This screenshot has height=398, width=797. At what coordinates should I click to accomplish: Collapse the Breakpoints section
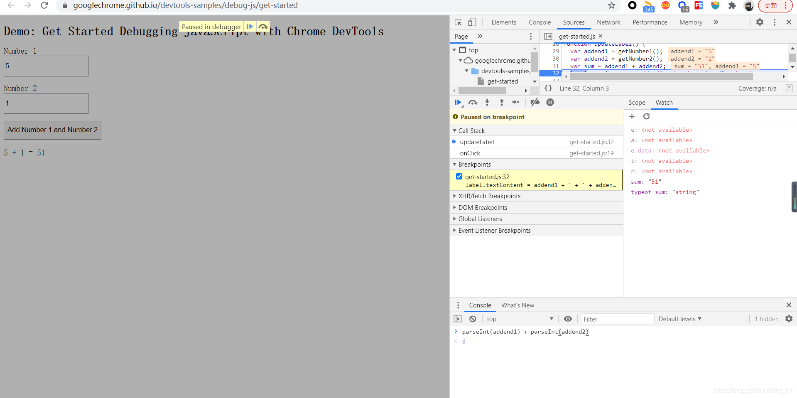(454, 165)
